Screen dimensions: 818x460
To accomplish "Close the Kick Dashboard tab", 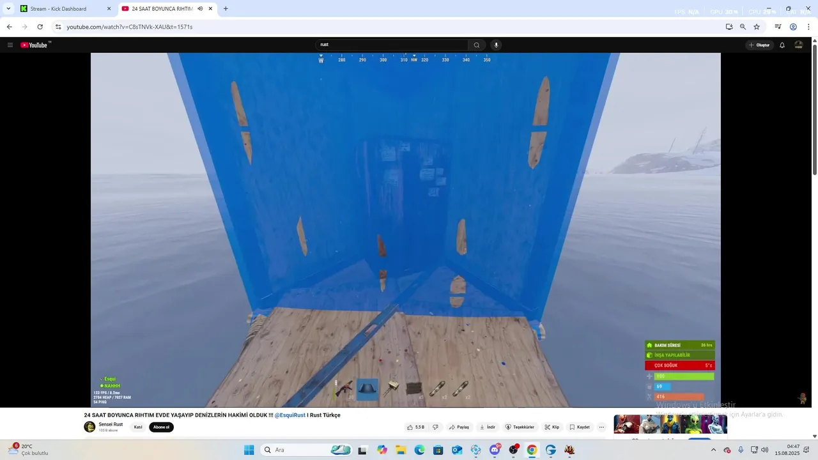I will pos(109,9).
